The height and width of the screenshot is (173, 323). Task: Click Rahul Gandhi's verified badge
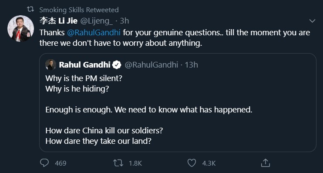point(117,65)
